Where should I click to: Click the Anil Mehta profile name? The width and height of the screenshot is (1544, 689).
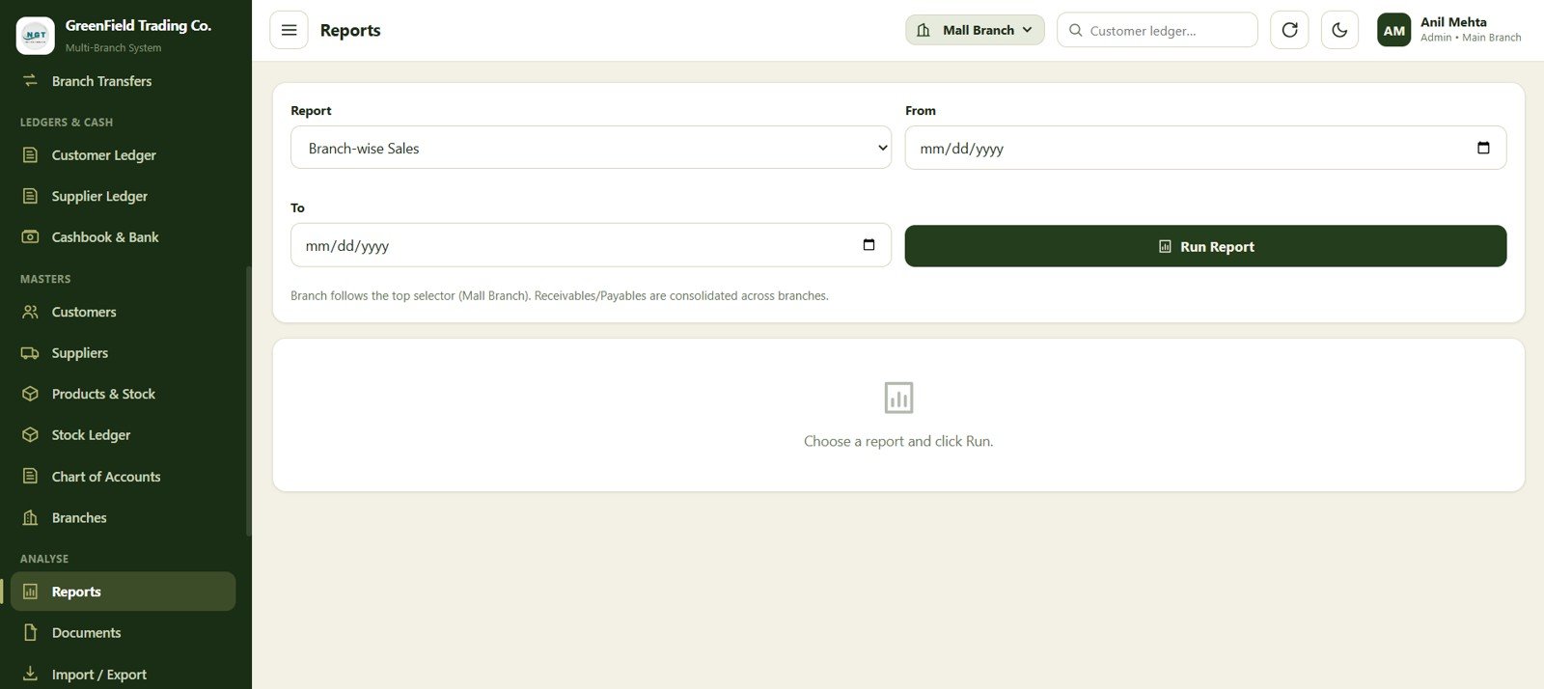1453,22
